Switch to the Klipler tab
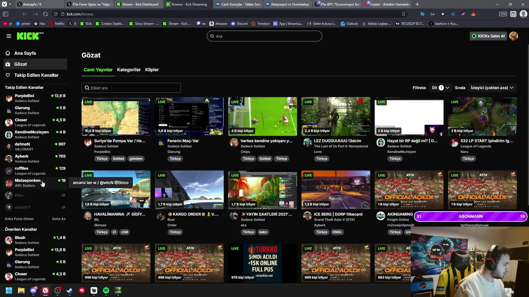 (152, 70)
